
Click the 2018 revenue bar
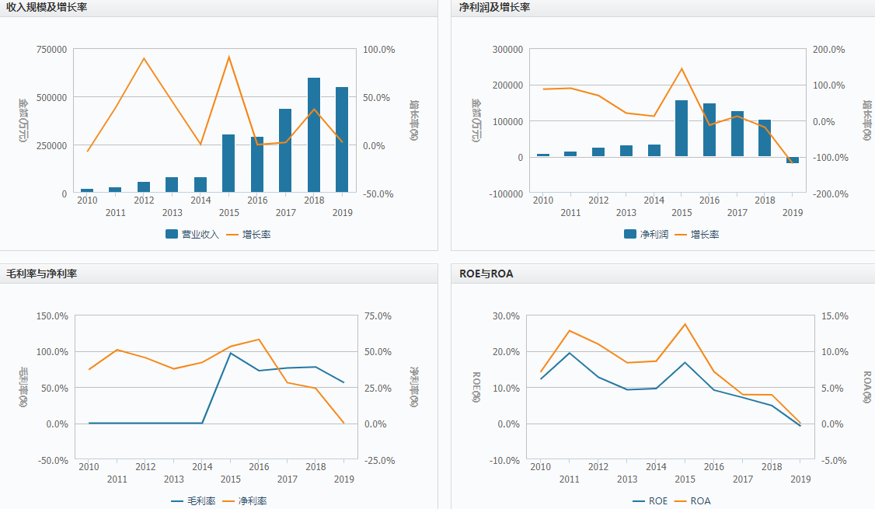314,135
